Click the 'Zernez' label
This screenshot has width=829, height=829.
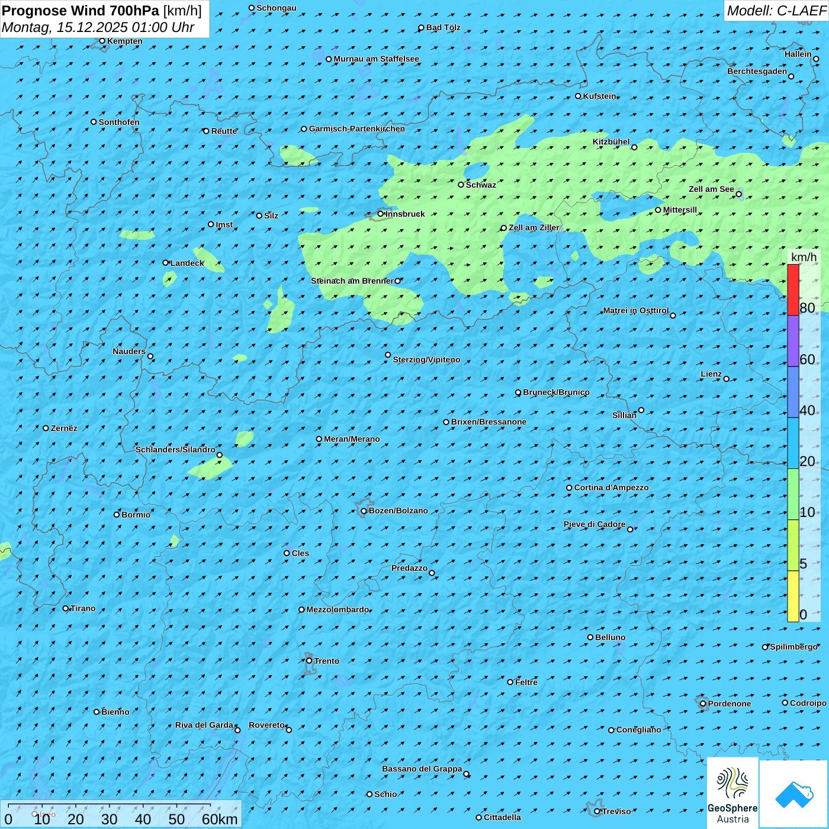[64, 429]
